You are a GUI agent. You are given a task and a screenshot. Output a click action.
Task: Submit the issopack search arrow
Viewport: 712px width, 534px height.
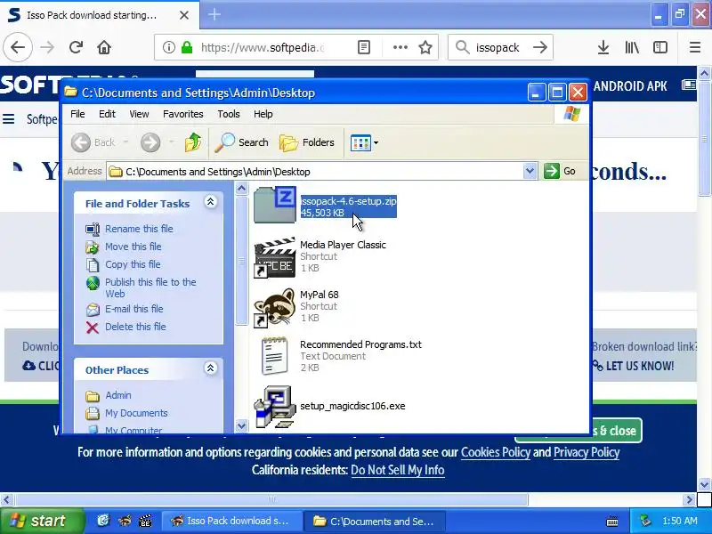pyautogui.click(x=540, y=47)
